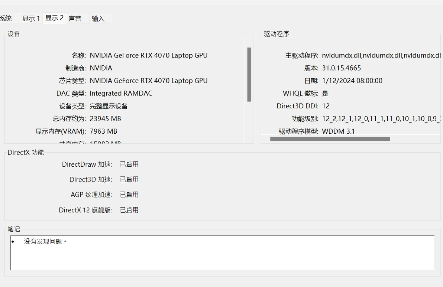Click 已启用 next to DirectDraw 加速
The width and height of the screenshot is (443, 287).
click(129, 164)
